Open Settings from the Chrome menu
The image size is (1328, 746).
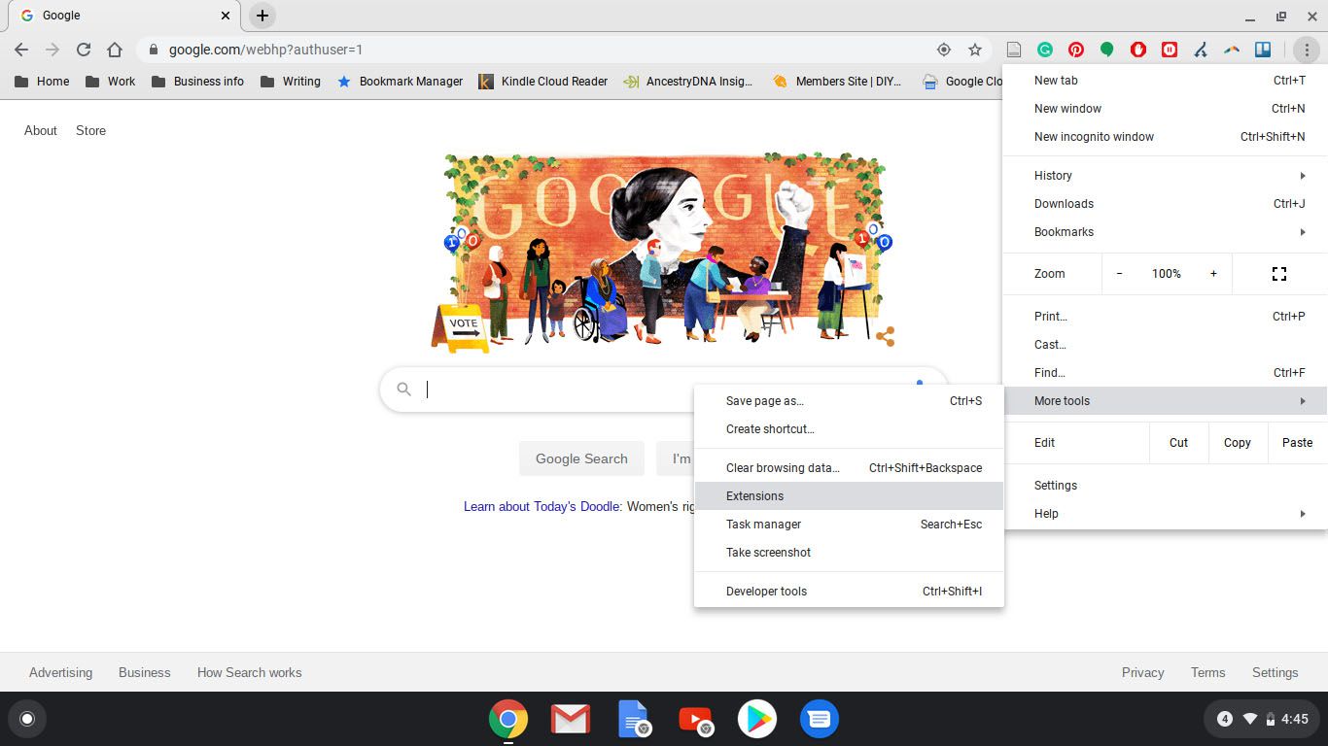coord(1165,486)
